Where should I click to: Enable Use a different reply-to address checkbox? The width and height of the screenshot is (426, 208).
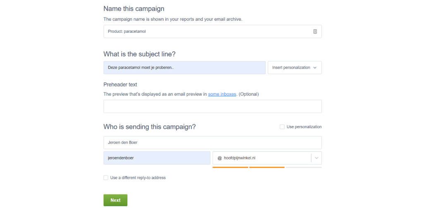[106, 177]
